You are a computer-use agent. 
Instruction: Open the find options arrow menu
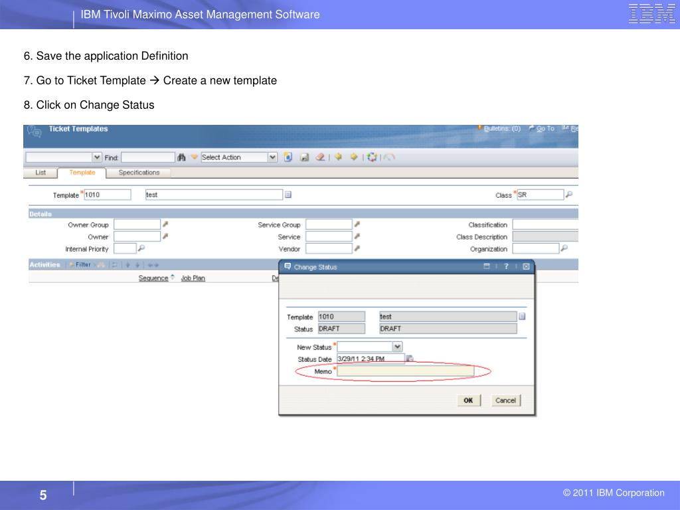click(x=195, y=157)
